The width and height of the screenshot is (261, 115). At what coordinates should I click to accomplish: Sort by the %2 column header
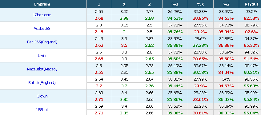pos(226,4)
